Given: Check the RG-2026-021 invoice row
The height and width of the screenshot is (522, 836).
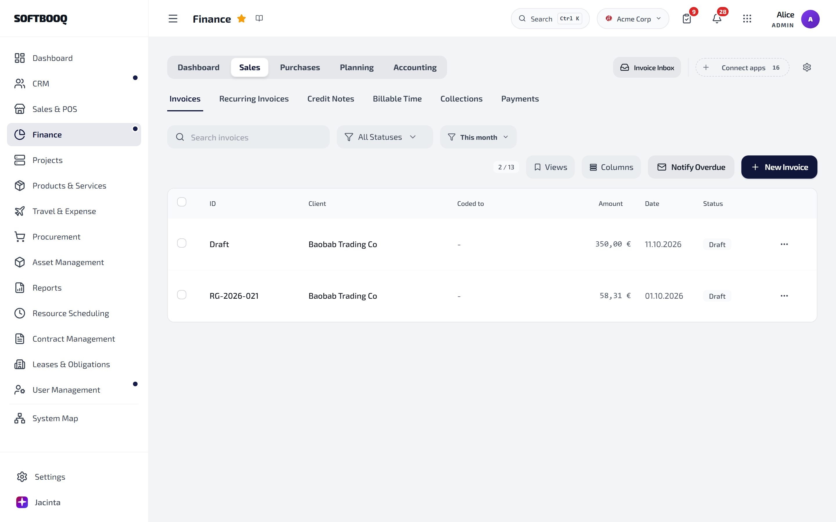Looking at the screenshot, I should point(182,295).
